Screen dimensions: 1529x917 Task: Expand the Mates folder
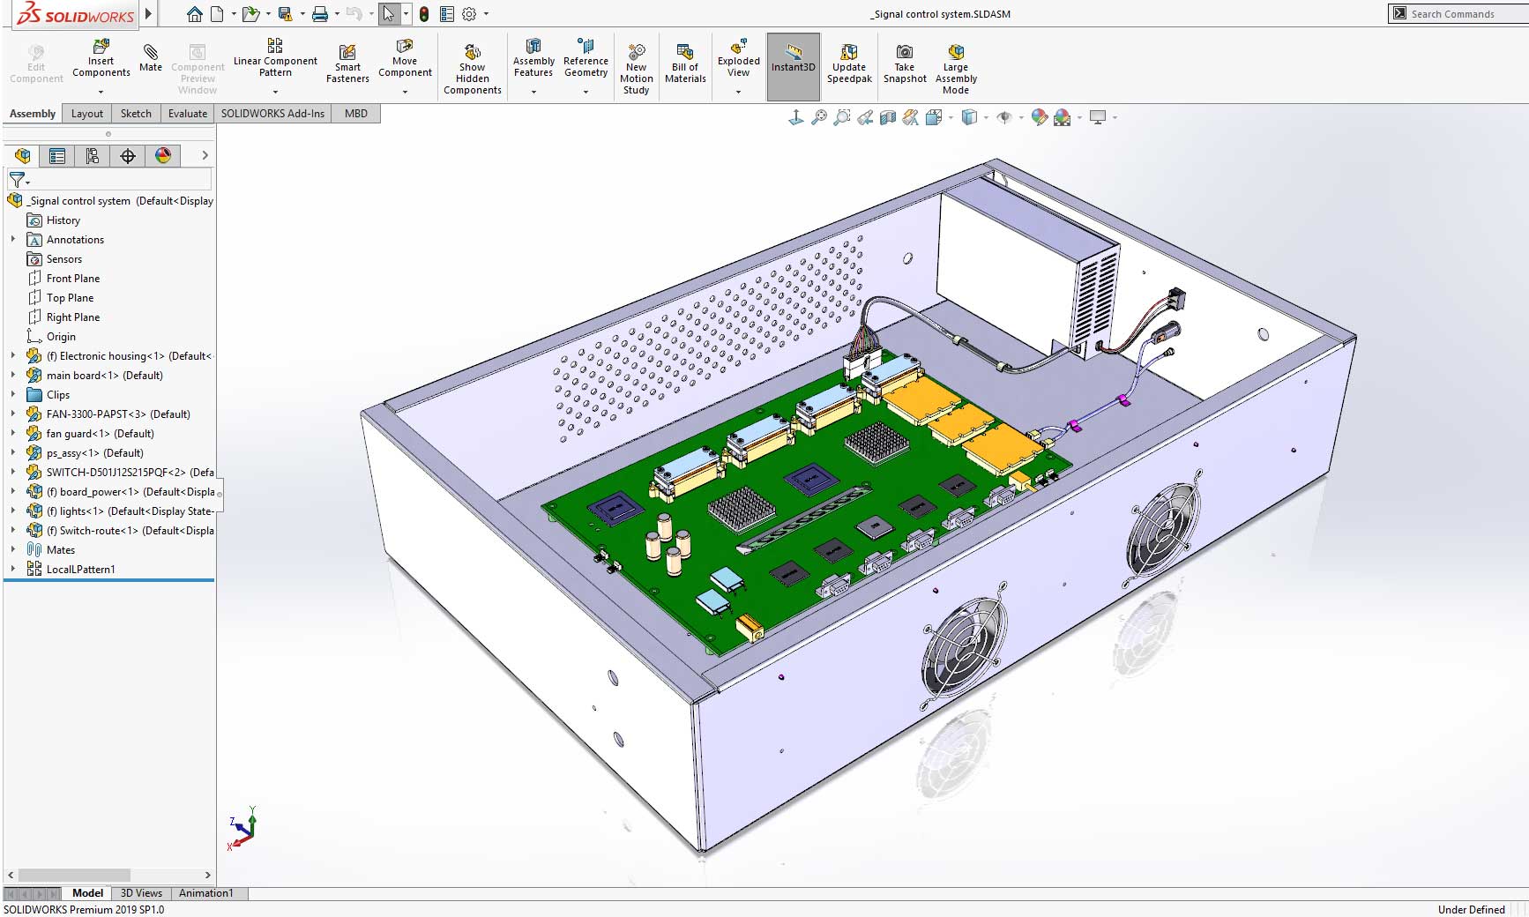pyautogui.click(x=12, y=549)
